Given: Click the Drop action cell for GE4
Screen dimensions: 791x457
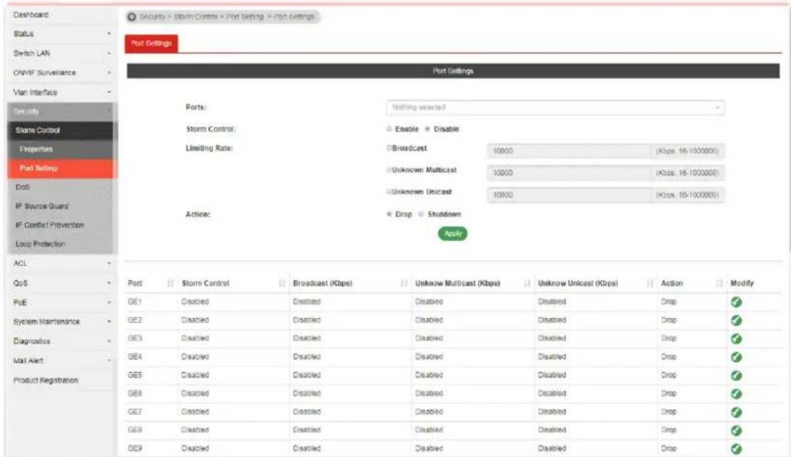Looking at the screenshot, I should [668, 357].
